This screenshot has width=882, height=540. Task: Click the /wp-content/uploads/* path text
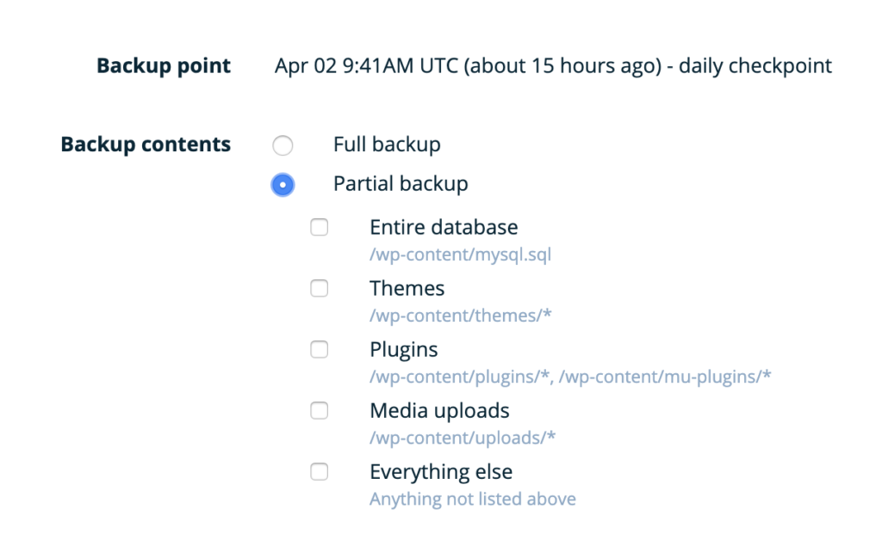coord(463,438)
